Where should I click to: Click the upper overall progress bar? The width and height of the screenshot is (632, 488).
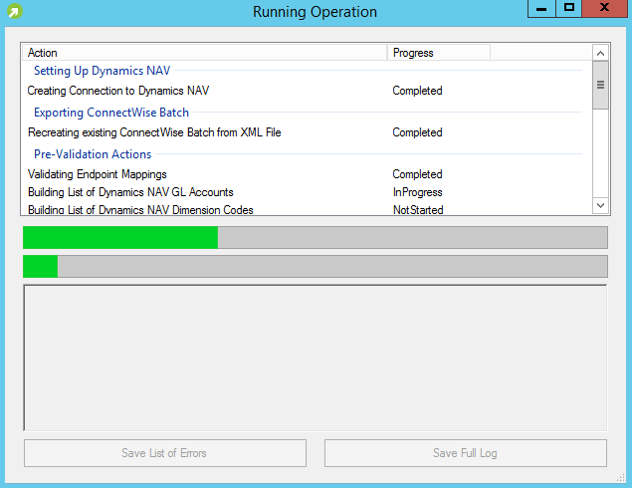tap(316, 237)
